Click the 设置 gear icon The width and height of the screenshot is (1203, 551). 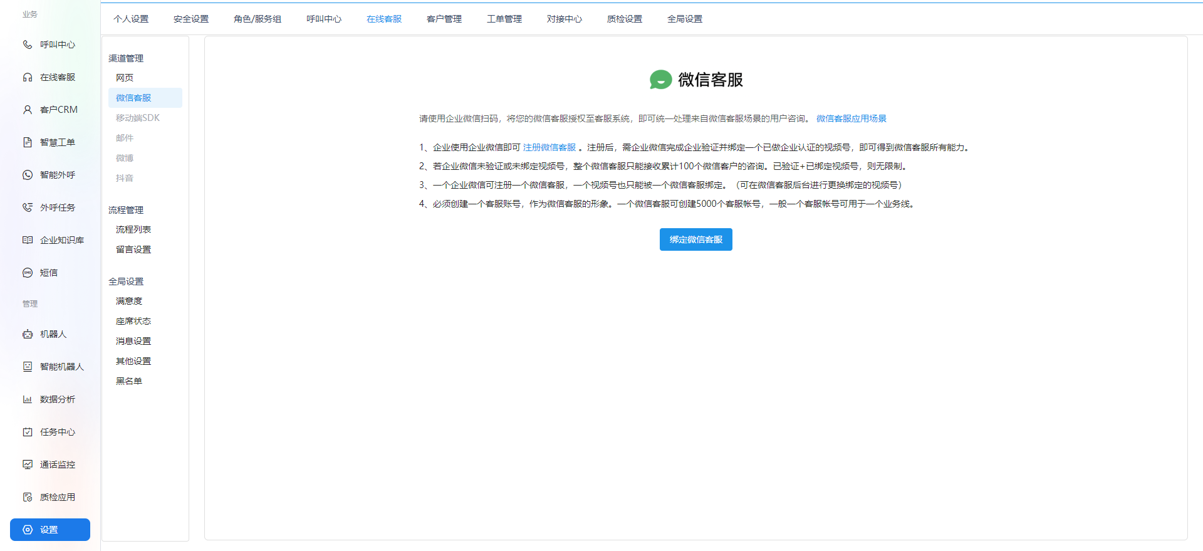tap(28, 530)
